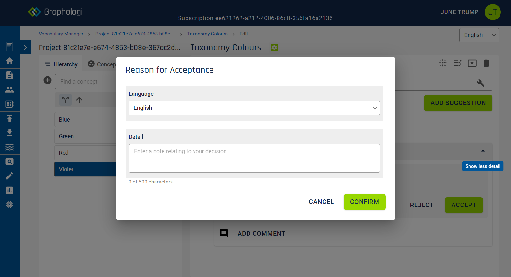Viewport: 511px width, 277px height.
Task: Open the English language selector top right
Action: pyautogui.click(x=479, y=35)
